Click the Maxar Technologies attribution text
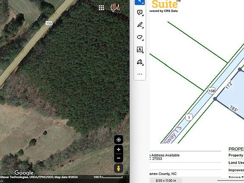 14,177
